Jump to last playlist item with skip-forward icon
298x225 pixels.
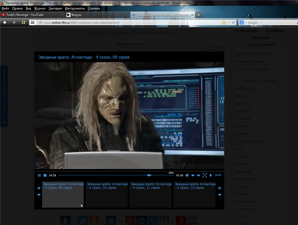click(220, 188)
